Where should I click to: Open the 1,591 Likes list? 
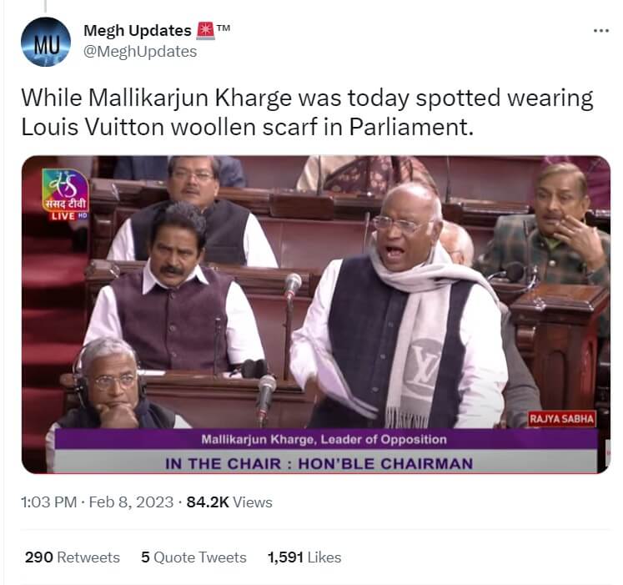(304, 557)
